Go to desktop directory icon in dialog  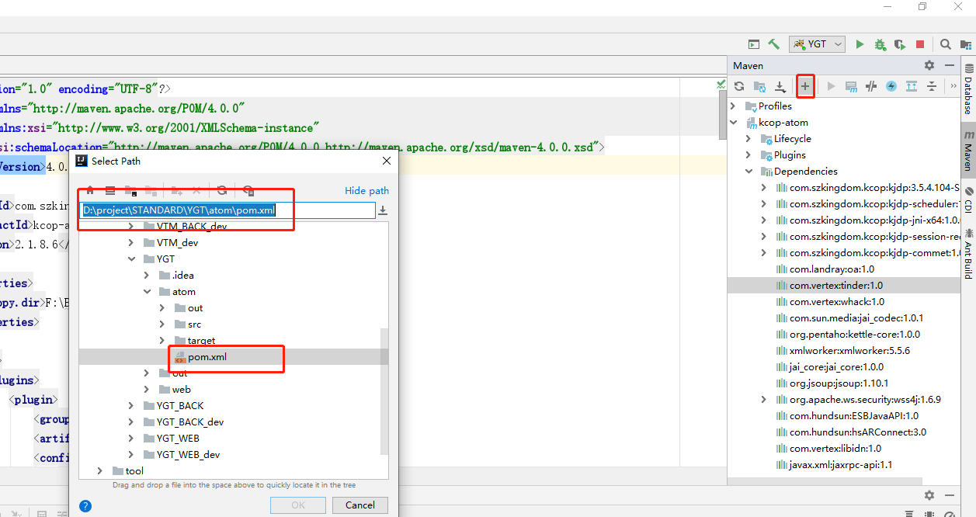110,190
